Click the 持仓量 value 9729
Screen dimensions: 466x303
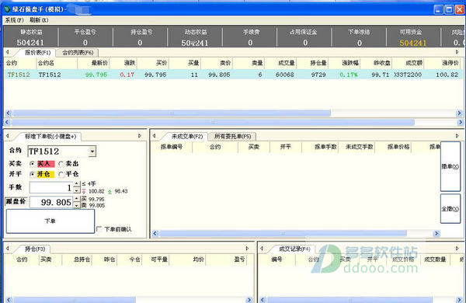[x=318, y=75]
